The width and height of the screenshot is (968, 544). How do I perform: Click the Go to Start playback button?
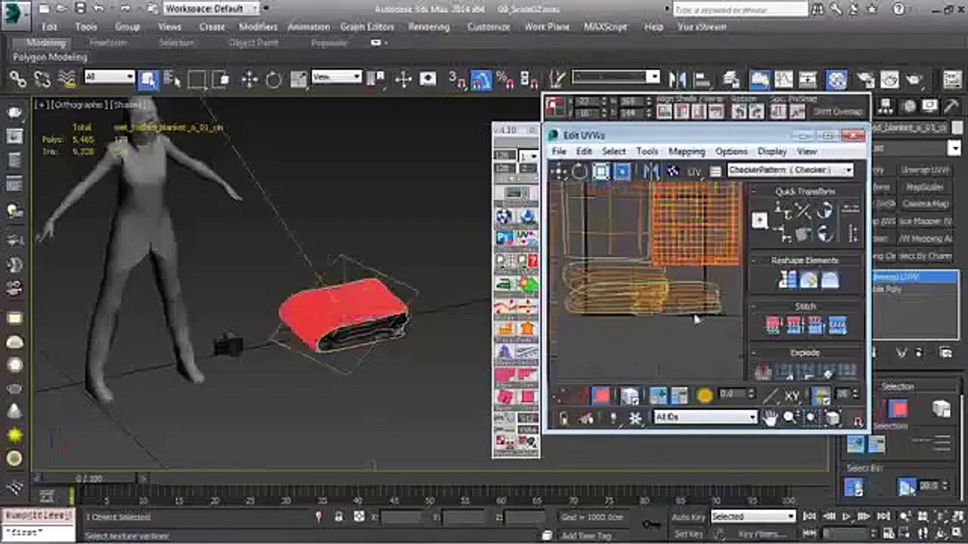809,517
